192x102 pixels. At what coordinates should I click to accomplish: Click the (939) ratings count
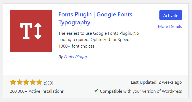coord(48,83)
